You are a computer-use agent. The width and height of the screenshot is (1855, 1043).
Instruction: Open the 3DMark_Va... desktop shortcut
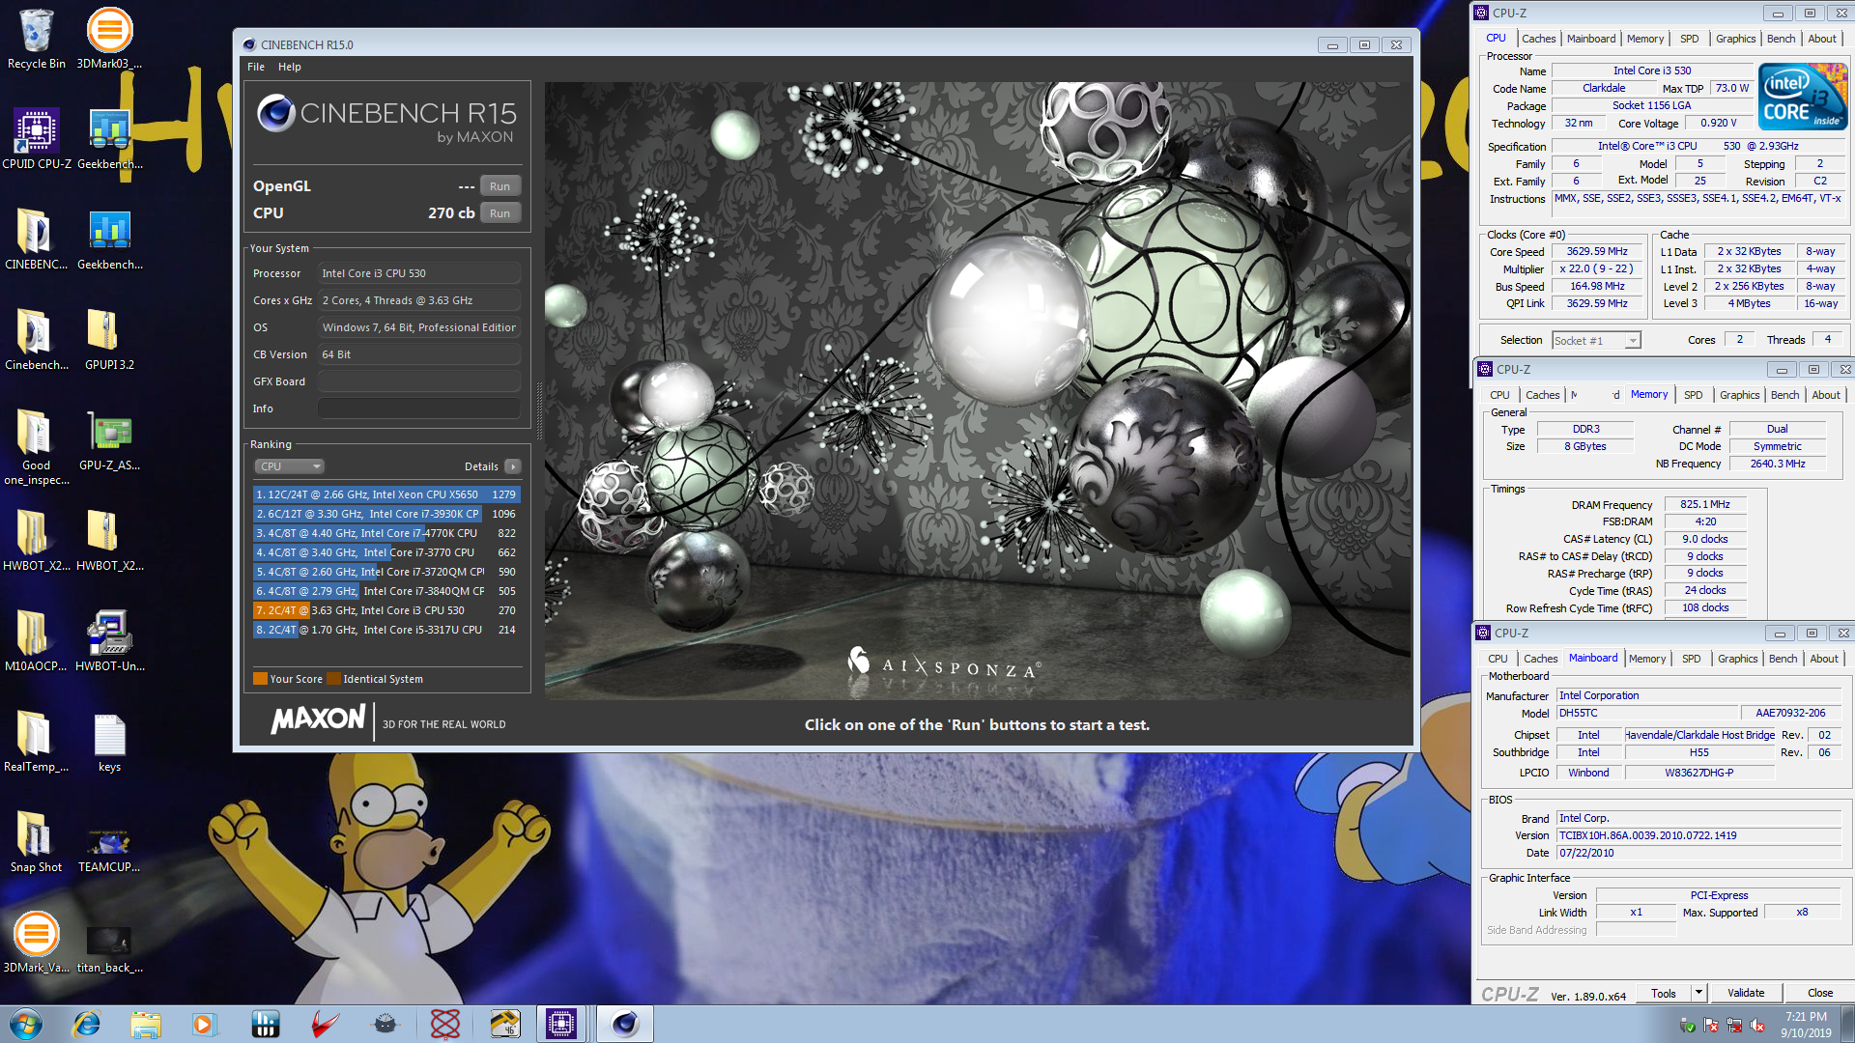[36, 943]
